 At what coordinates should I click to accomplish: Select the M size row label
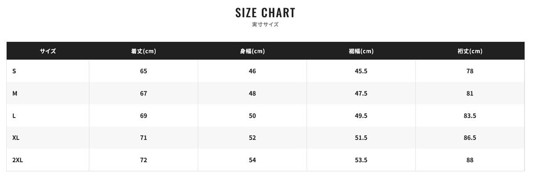(x=15, y=94)
